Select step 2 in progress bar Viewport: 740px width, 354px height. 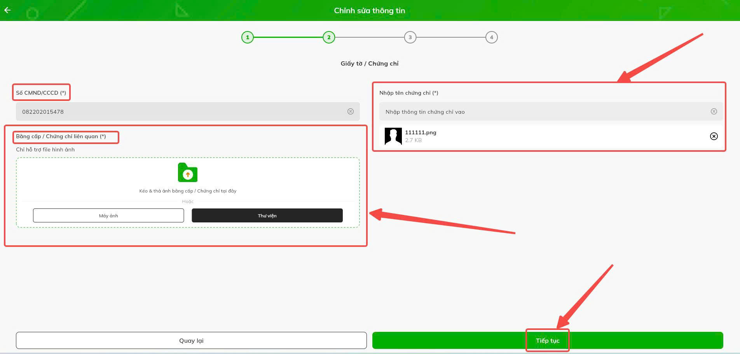(329, 37)
